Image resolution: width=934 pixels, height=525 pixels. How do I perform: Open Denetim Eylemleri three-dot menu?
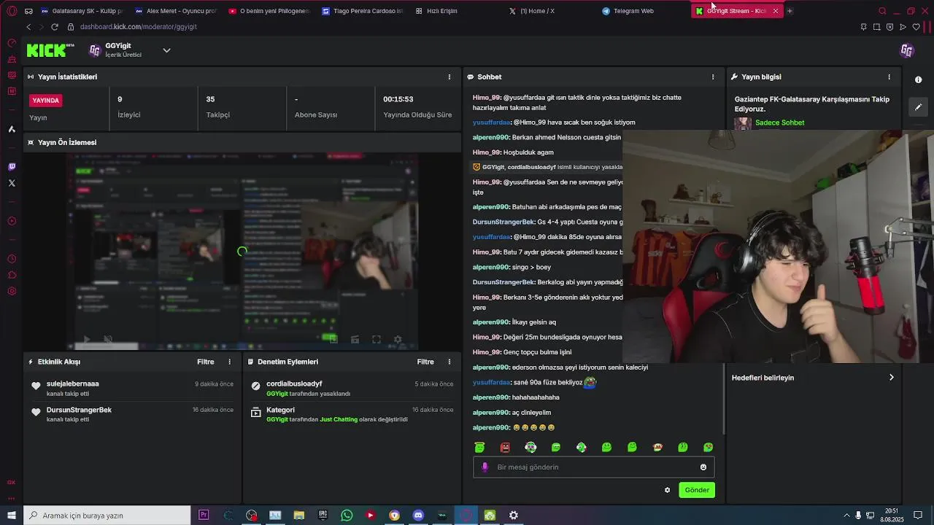(x=449, y=362)
